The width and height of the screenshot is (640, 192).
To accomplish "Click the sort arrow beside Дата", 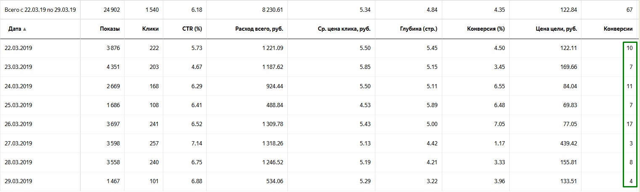I will pos(24,29).
